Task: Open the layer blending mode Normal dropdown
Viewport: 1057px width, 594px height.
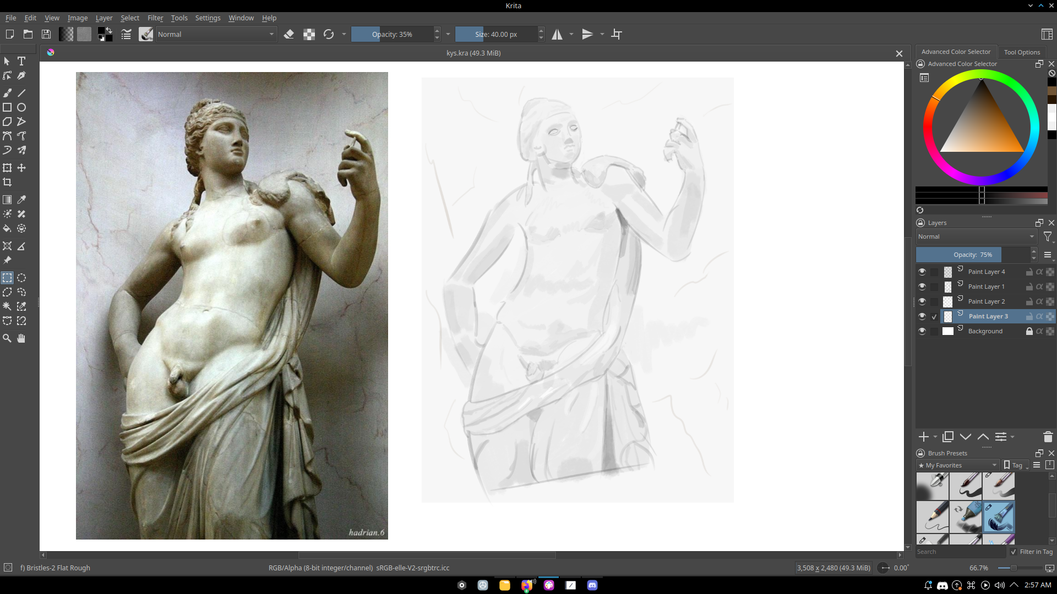Action: pos(976,237)
